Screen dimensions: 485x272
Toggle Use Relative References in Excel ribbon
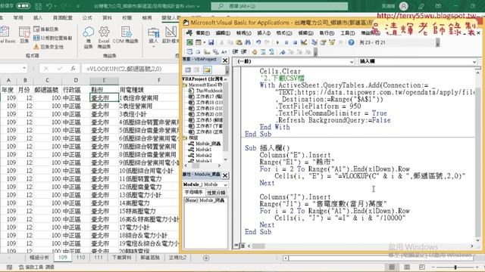pos(52,38)
